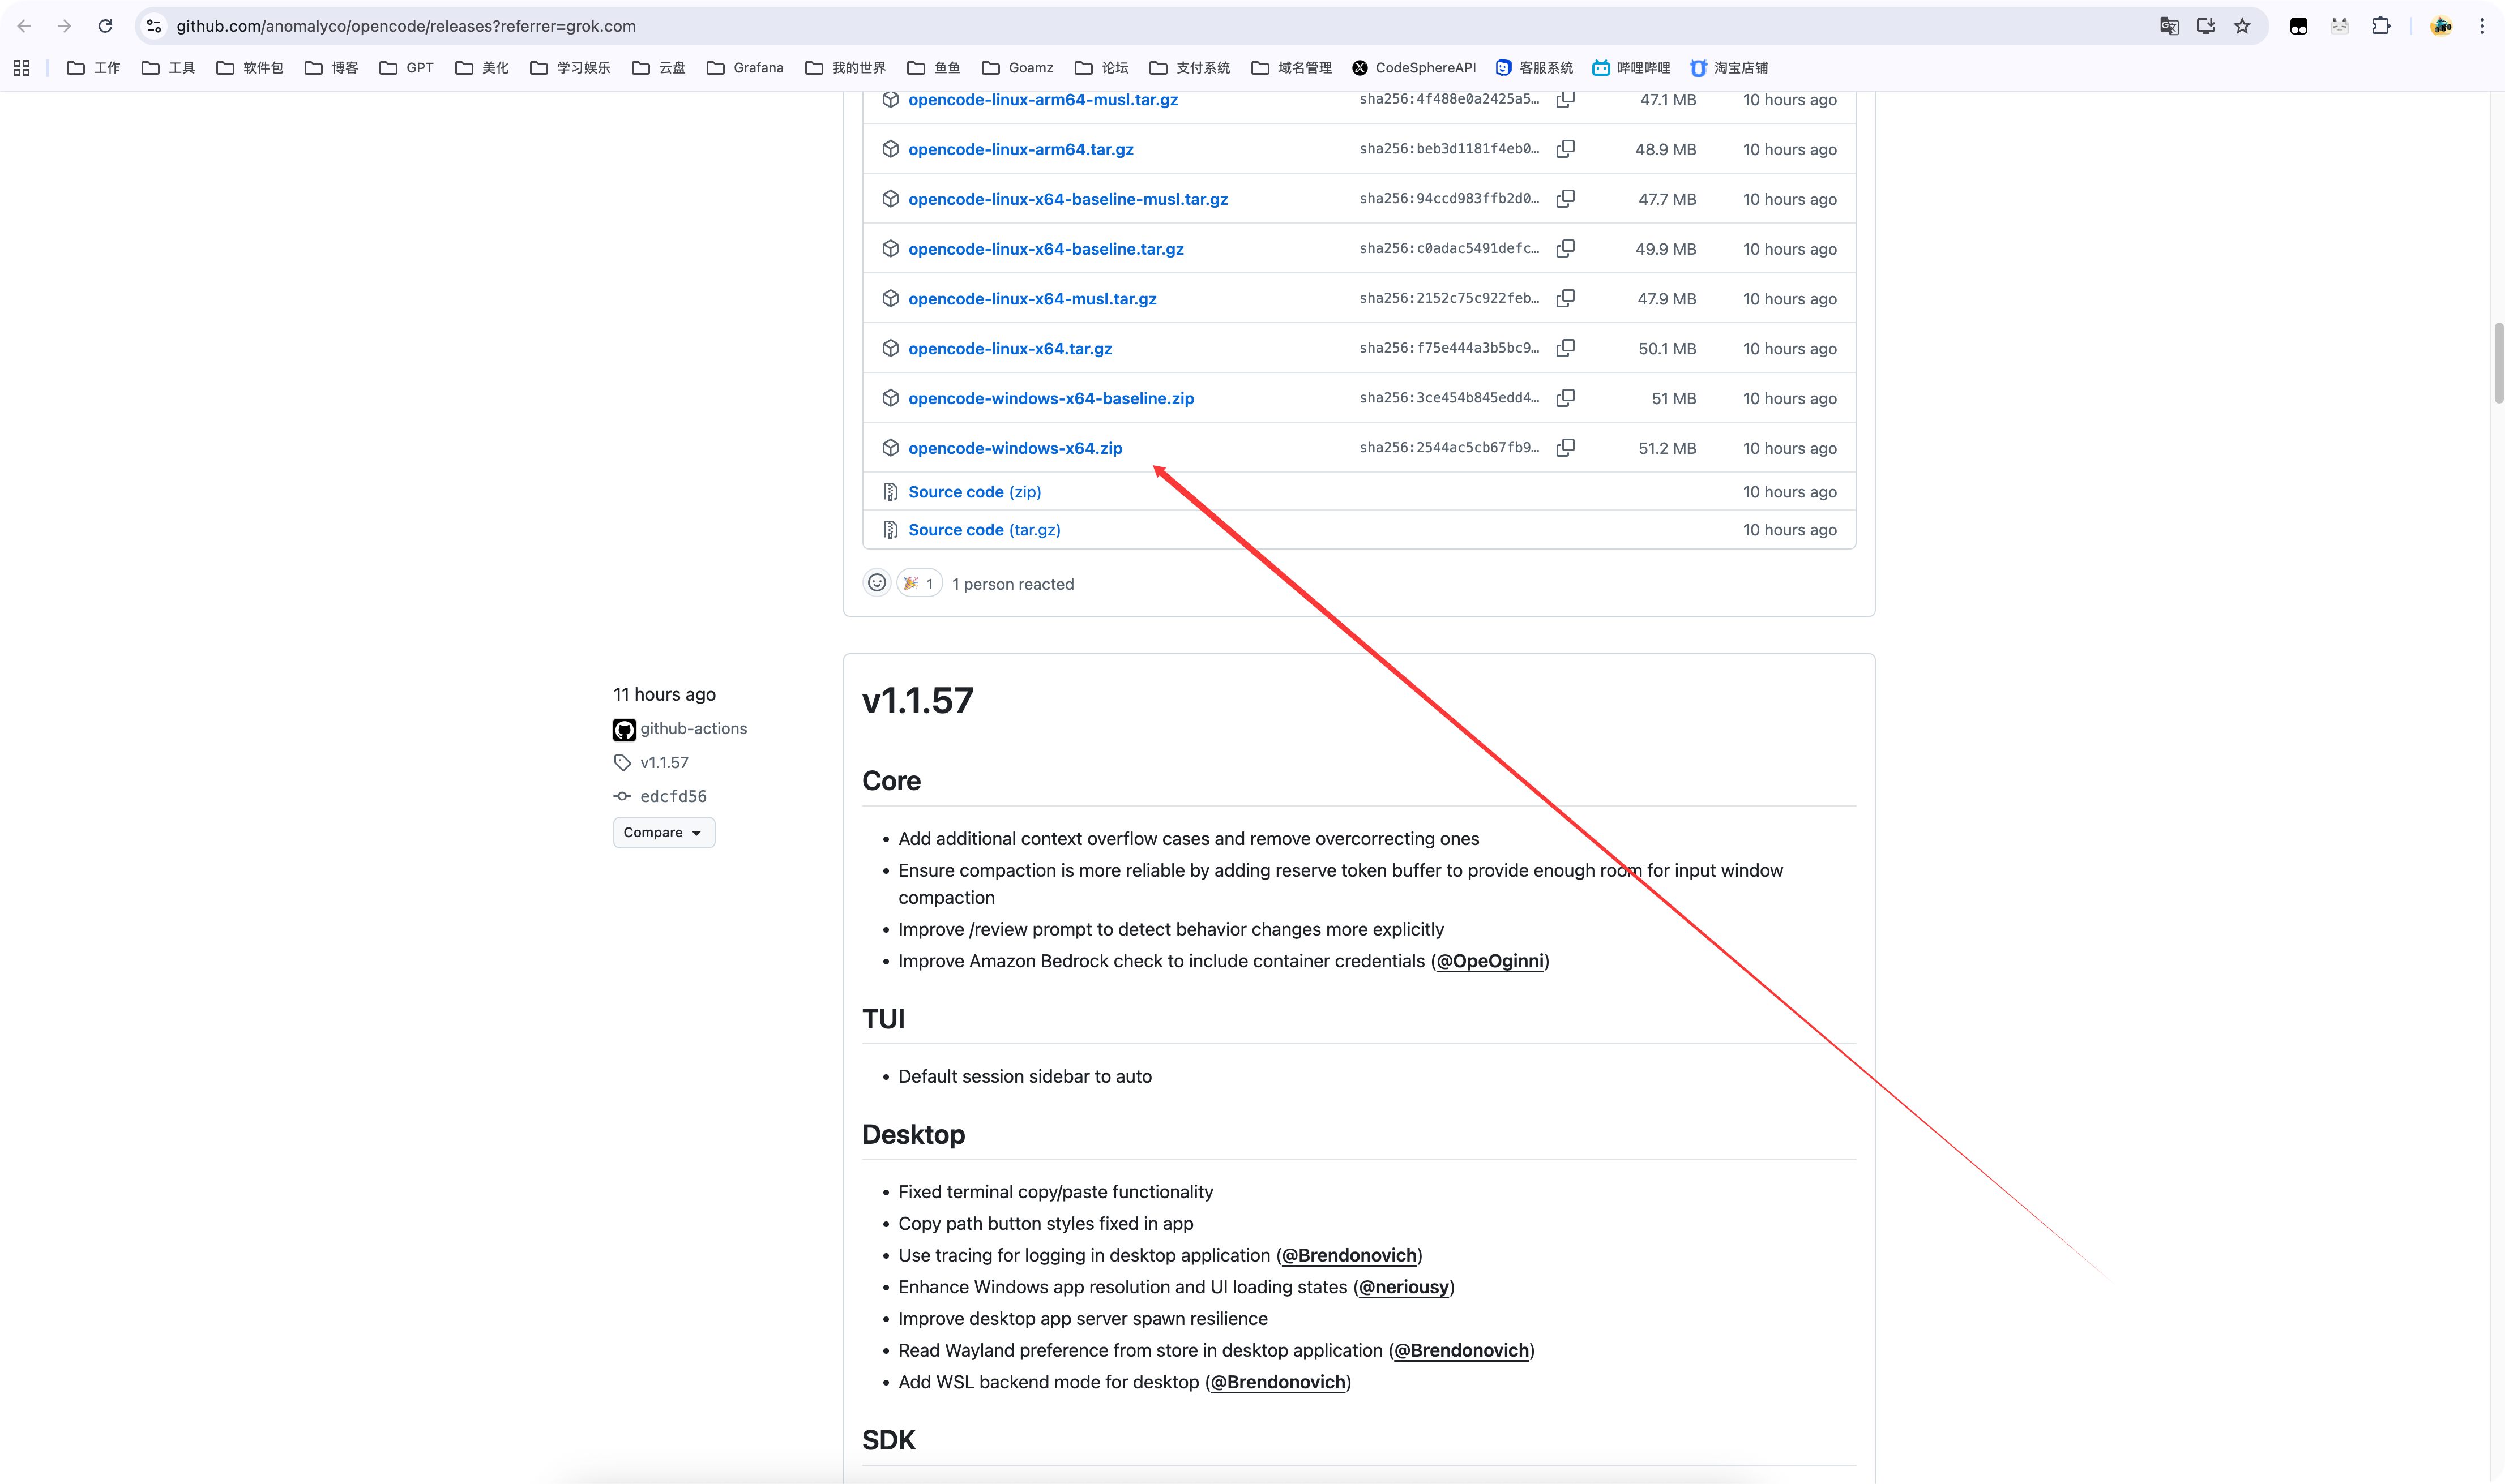Open the edcfd56 commit link

[672, 796]
